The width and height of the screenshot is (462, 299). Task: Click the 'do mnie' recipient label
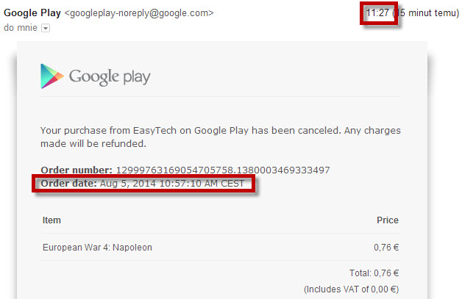pyautogui.click(x=21, y=28)
